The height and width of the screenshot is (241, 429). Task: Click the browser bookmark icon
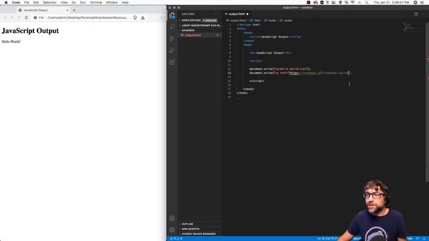click(x=26, y=18)
